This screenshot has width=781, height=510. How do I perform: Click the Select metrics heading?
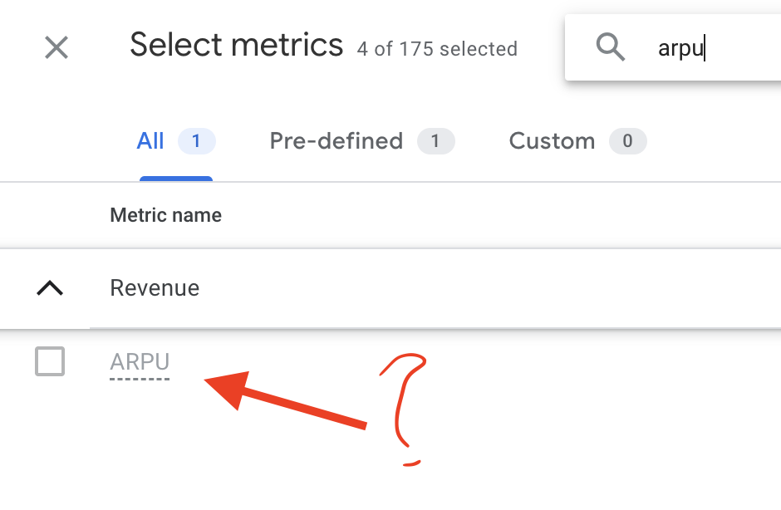[237, 45]
